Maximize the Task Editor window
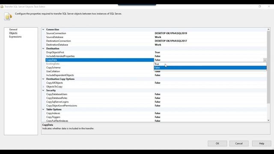This screenshot has height=154, width=274. (x=260, y=6)
